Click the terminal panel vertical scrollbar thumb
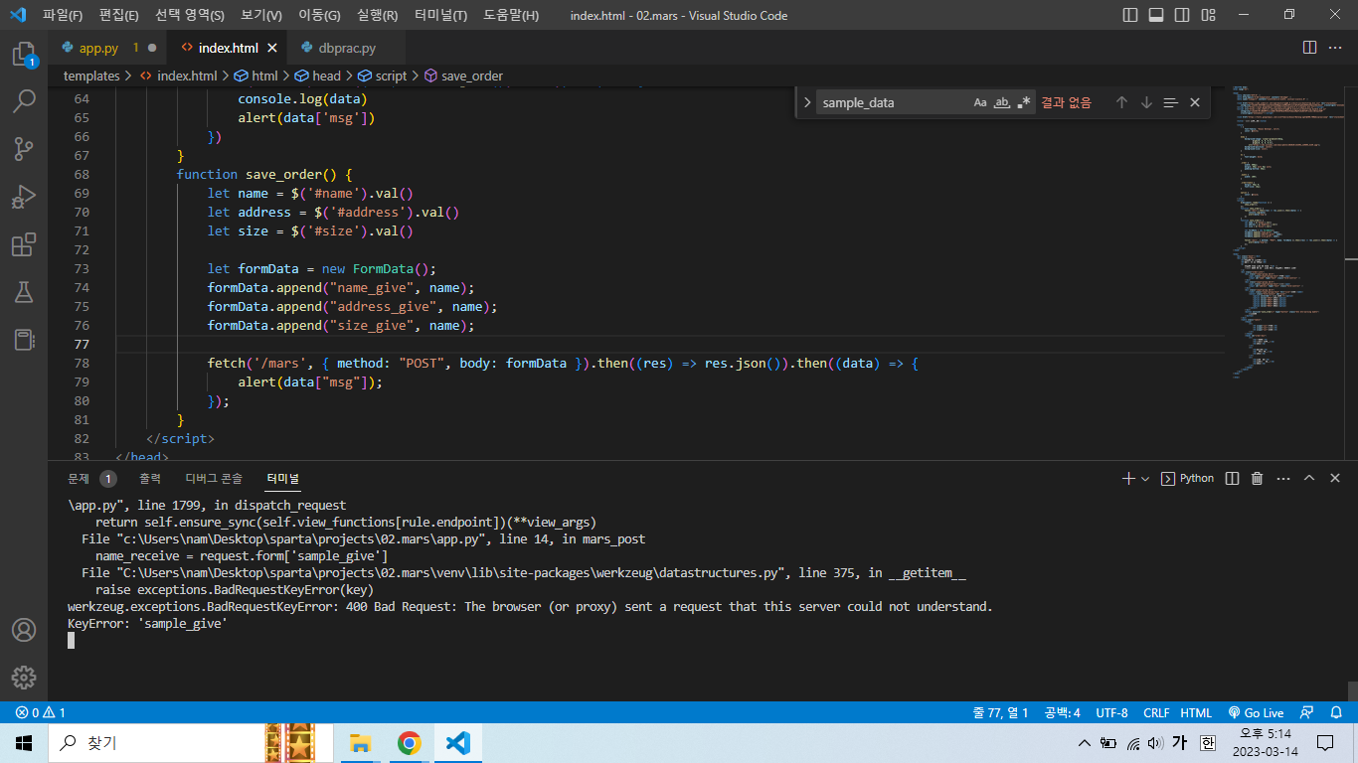 click(x=1351, y=689)
